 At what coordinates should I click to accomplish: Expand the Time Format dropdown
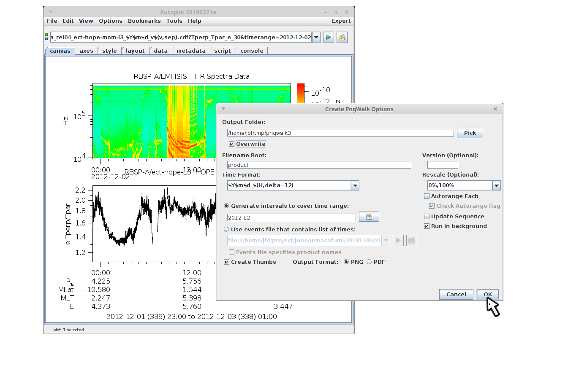(x=355, y=185)
